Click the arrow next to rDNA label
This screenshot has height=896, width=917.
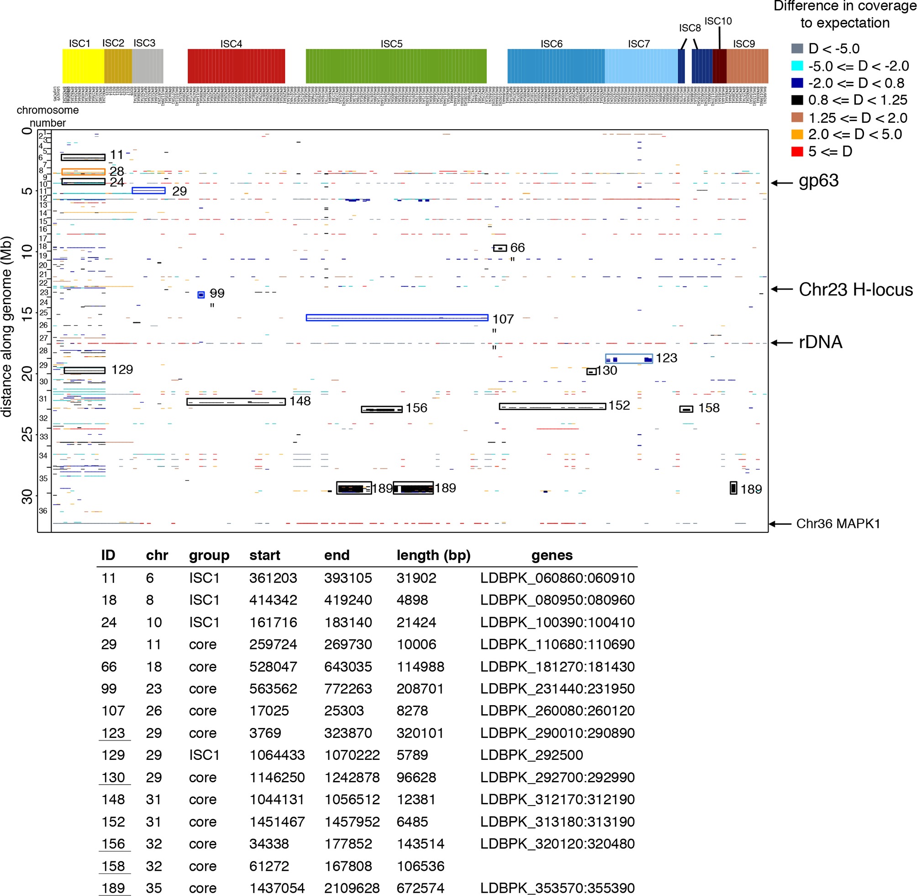coord(781,343)
